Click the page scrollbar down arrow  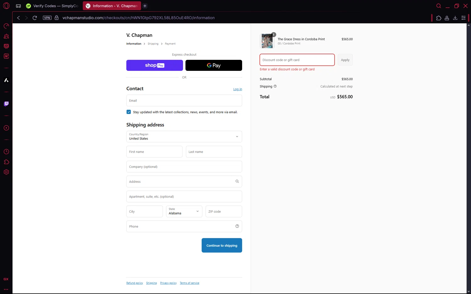pyautogui.click(x=468, y=291)
